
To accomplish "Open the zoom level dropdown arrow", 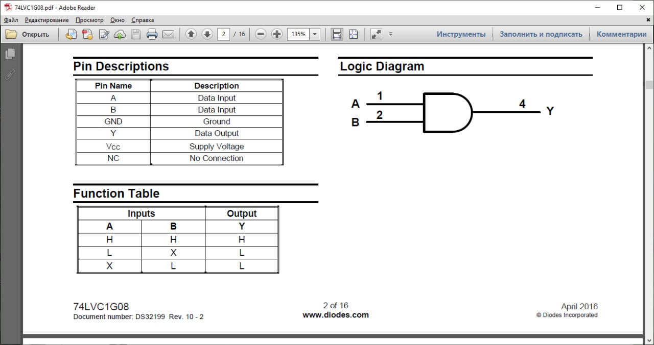I will tap(315, 34).
